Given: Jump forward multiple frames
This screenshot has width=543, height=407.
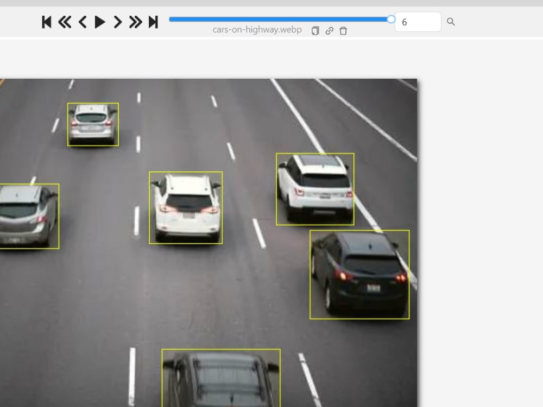Looking at the screenshot, I should 135,22.
